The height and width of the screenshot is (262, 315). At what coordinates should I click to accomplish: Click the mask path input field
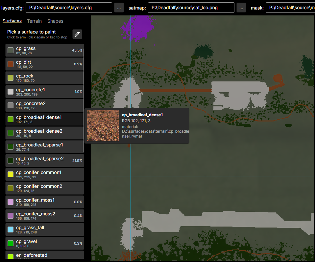point(290,8)
